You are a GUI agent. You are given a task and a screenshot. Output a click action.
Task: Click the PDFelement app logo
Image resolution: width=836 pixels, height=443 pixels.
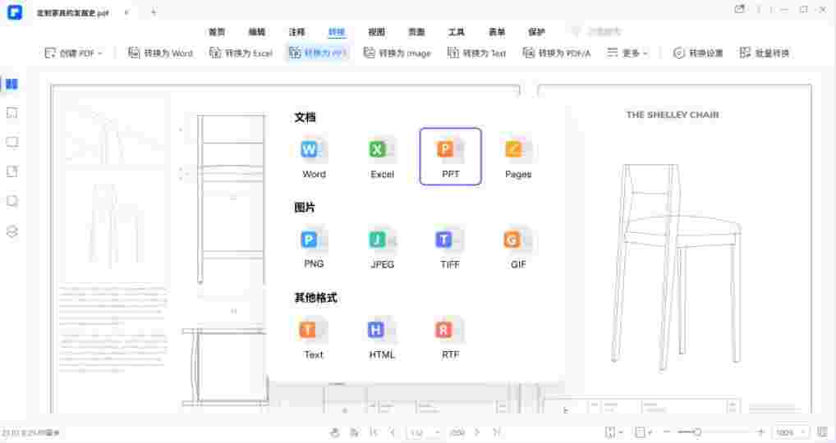(15, 12)
